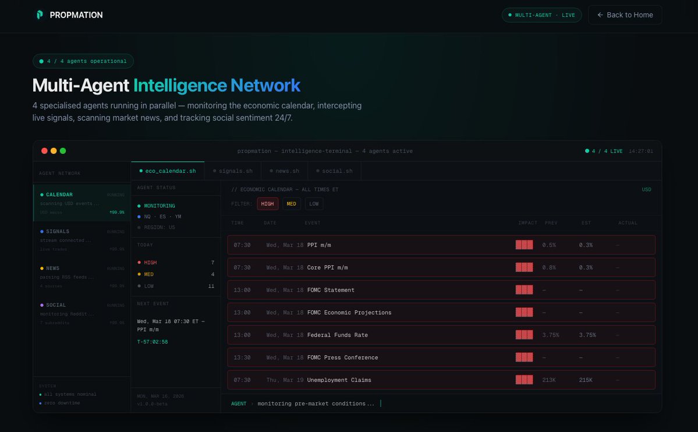Click the 4 / 4 LIVE terminal indicator
The height and width of the screenshot is (432, 698).
(604, 151)
